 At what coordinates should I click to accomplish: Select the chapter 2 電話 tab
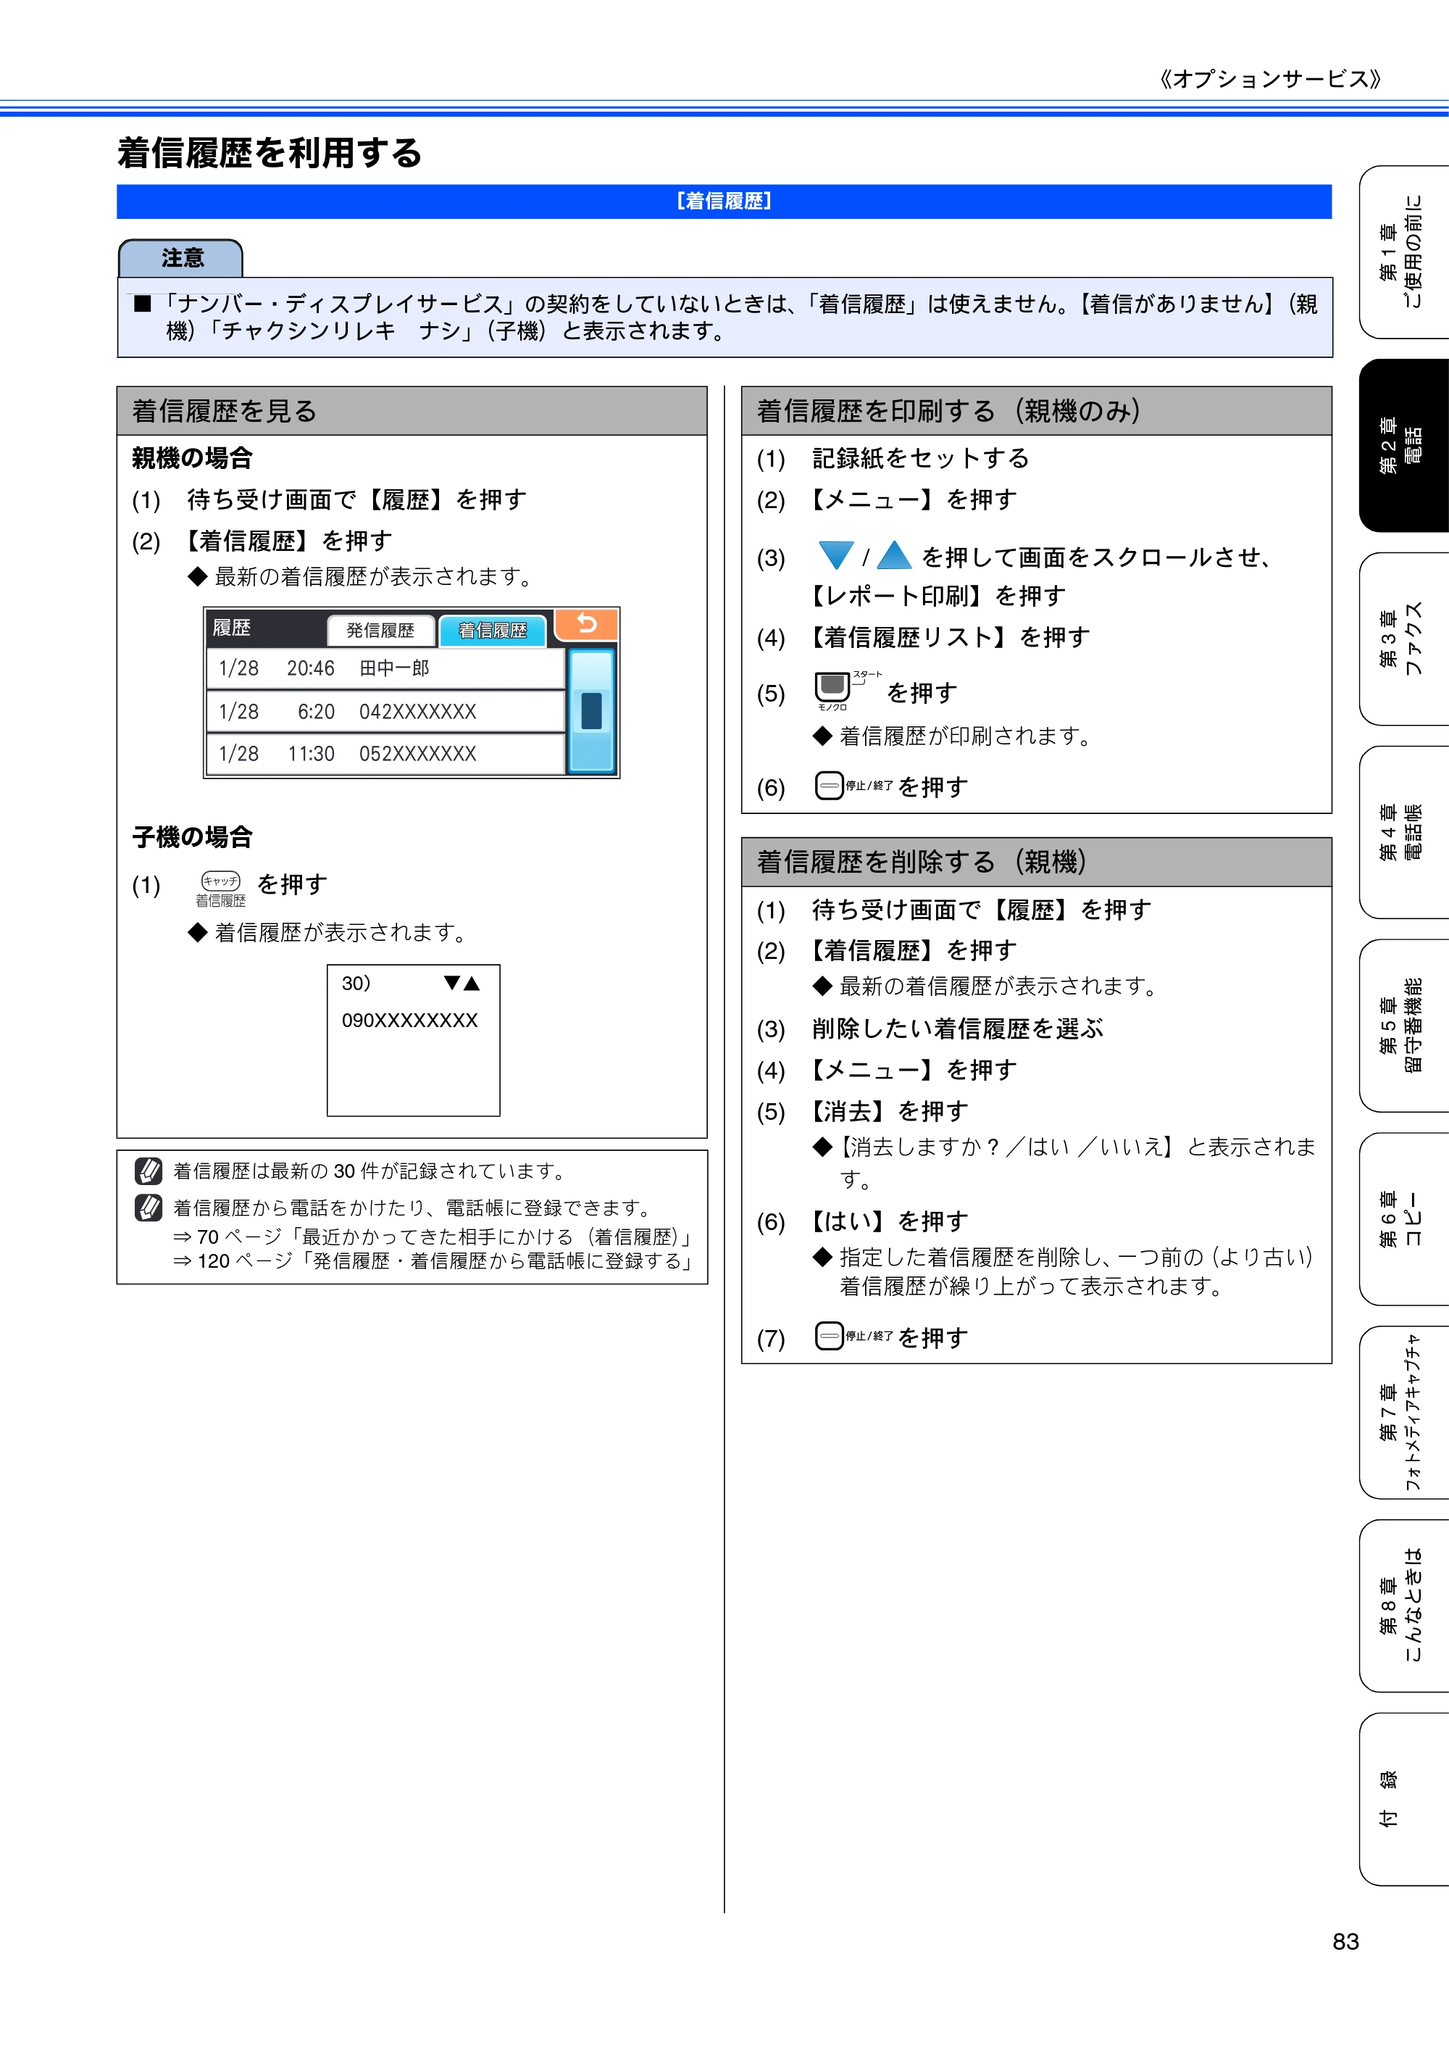click(x=1403, y=445)
